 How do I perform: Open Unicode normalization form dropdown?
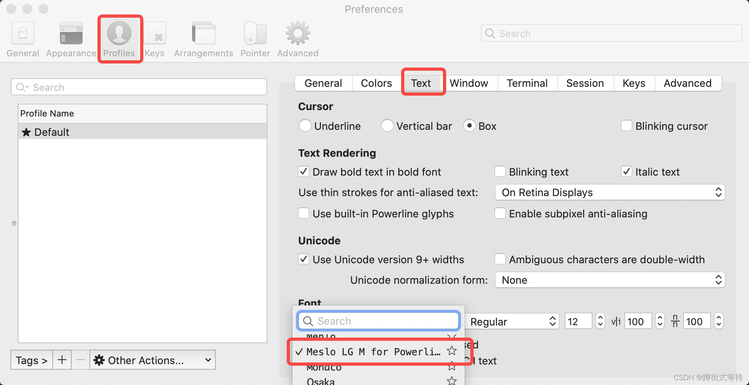click(610, 280)
